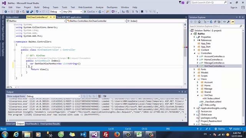Screen dimensions: 246x138
Task: Click Show All Files icon in Solution Explorer
Action: pyautogui.click(x=219, y=22)
